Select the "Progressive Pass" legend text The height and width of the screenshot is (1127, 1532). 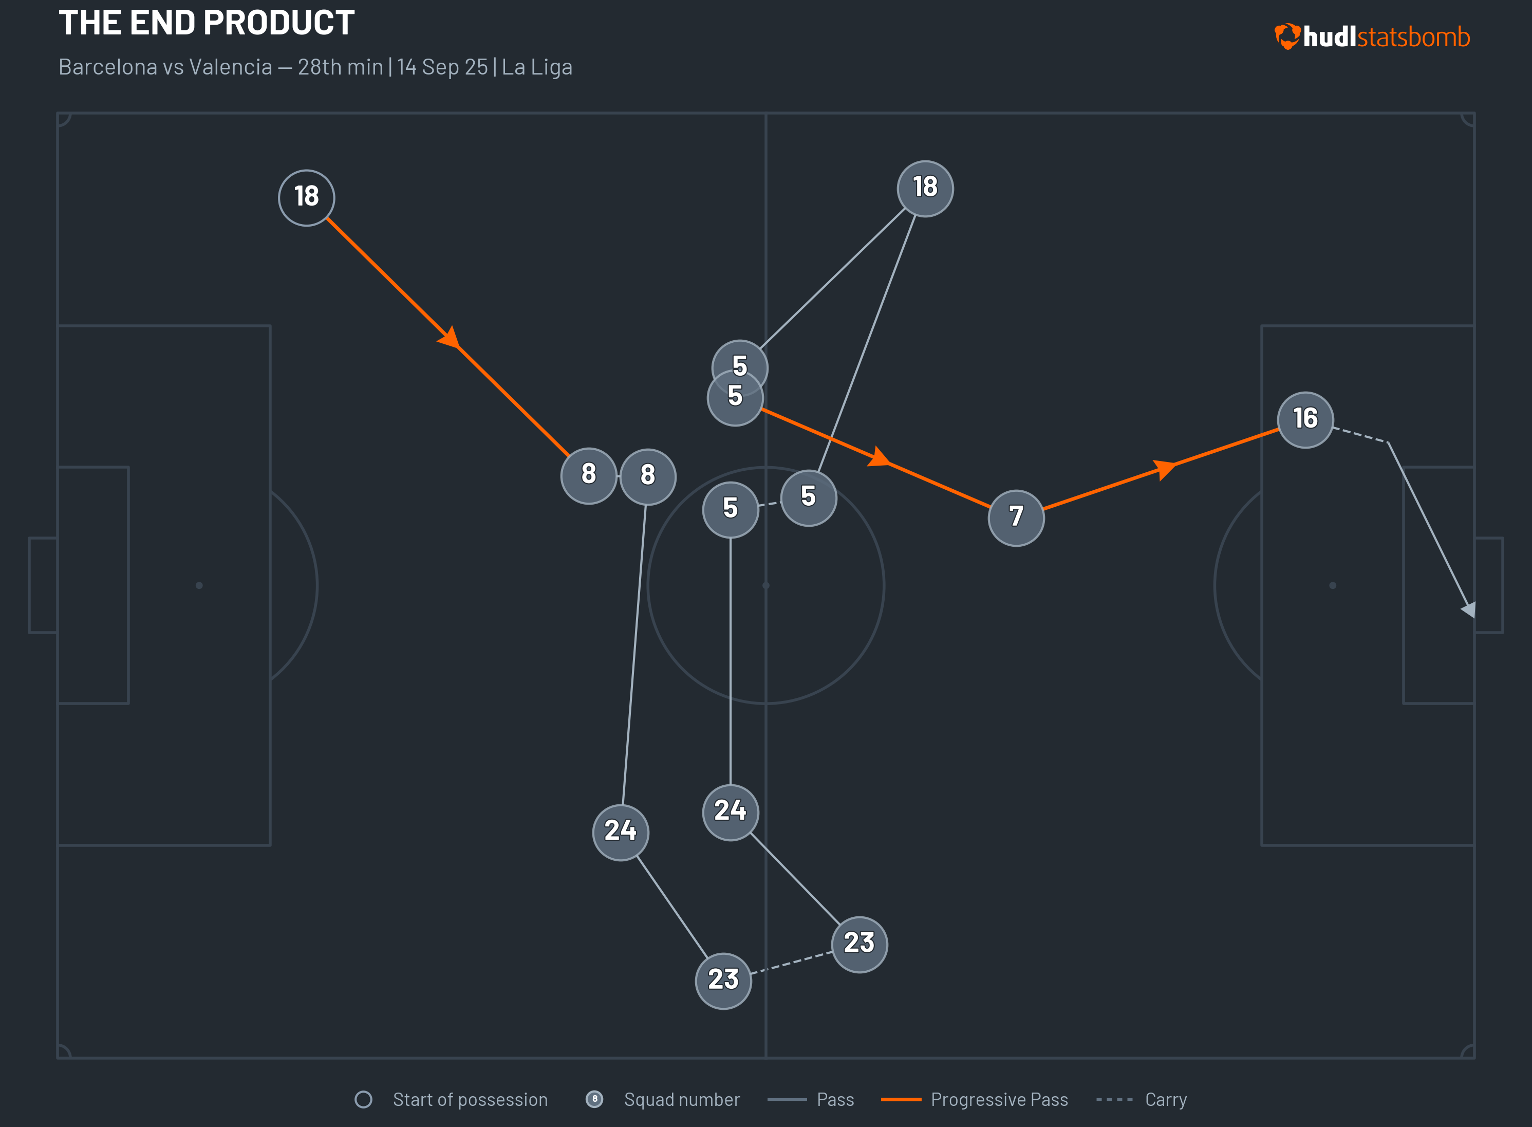[x=999, y=1099]
